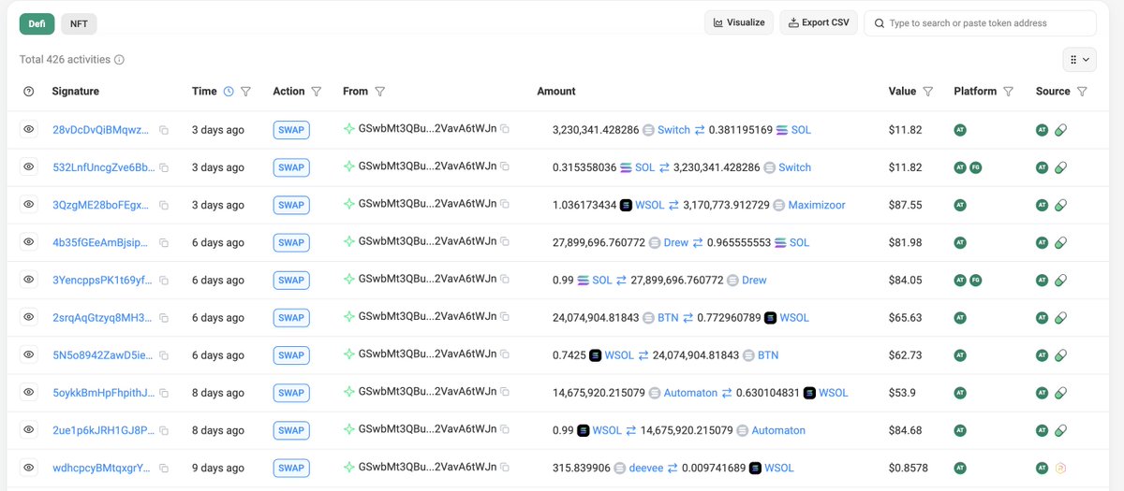The height and width of the screenshot is (491, 1124).
Task: Click the help icon in header row
Action: (28, 92)
